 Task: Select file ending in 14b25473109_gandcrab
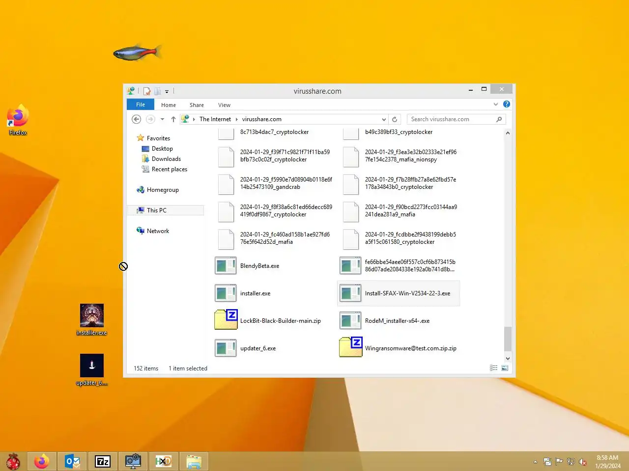(x=273, y=183)
